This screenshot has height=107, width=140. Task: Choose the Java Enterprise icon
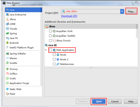[7, 15]
